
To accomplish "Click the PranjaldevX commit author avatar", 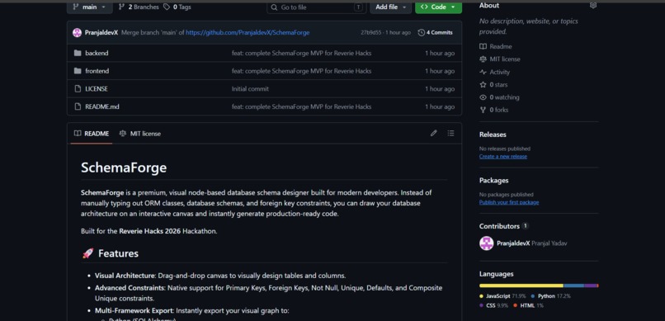I will [x=78, y=33].
